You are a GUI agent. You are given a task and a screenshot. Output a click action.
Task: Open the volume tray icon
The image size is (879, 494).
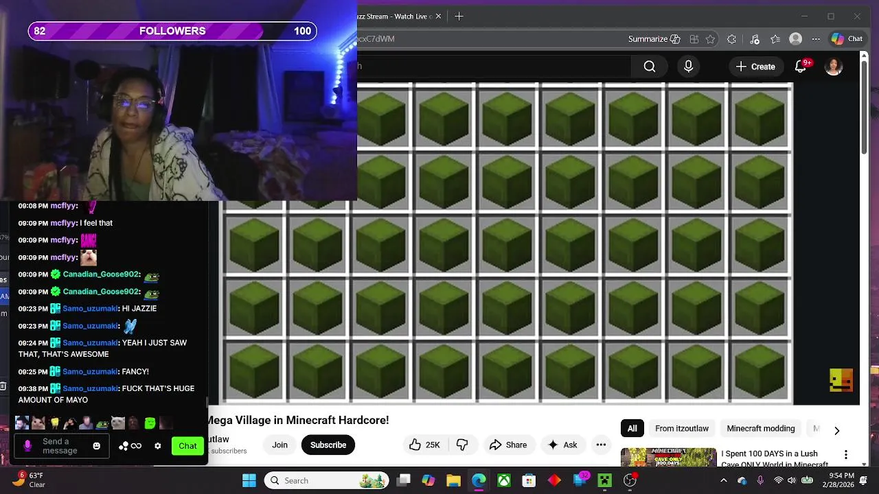coord(792,480)
